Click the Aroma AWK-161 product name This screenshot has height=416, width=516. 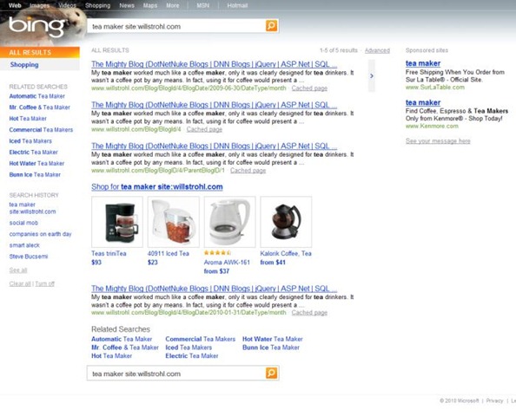pos(227,263)
